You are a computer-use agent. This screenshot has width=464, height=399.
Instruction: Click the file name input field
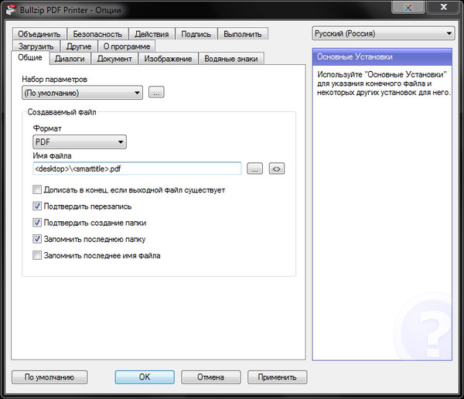[138, 169]
